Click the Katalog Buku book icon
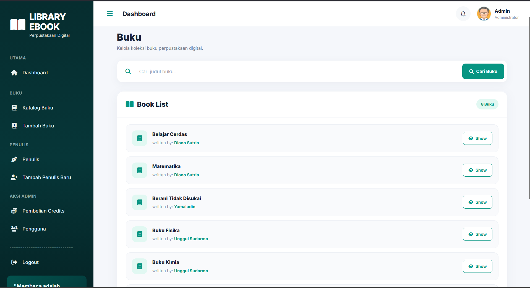 pyautogui.click(x=14, y=108)
